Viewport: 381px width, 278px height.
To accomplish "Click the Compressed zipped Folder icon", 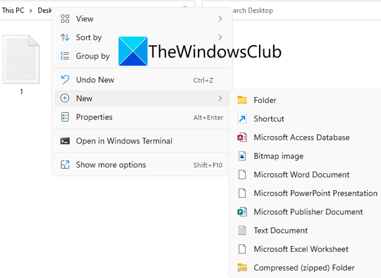I will (242, 268).
